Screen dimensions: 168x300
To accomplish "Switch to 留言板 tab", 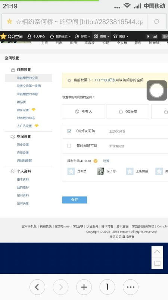I will pyautogui.click(x=90, y=43).
